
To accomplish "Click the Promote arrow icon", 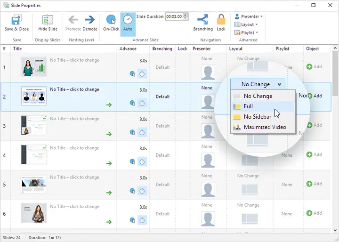I will pos(73,20).
